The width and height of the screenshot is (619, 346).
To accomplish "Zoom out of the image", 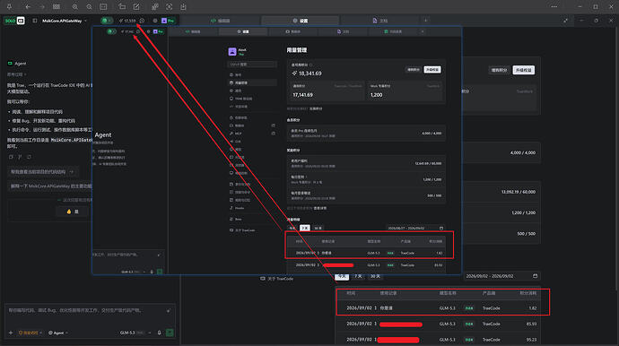I will [x=89, y=6].
